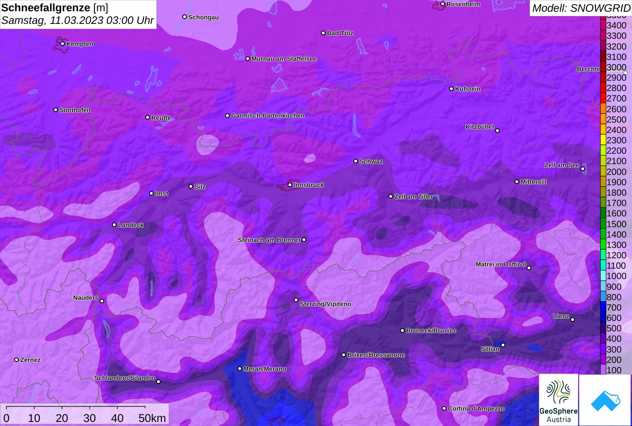Click the Zell am Ziller label

pos(414,197)
